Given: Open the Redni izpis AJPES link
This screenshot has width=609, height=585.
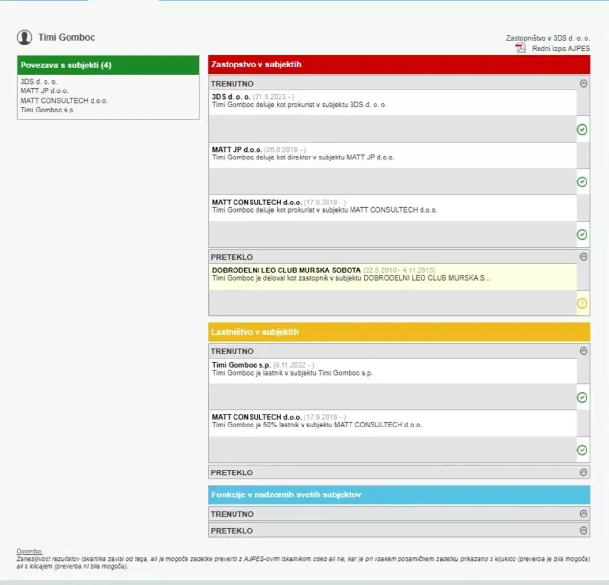Looking at the screenshot, I should point(561,48).
